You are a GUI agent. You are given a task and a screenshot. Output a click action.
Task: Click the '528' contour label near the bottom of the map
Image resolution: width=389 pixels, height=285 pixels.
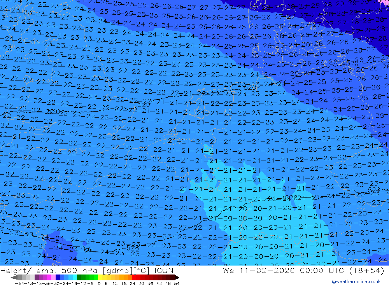click(133, 248)
